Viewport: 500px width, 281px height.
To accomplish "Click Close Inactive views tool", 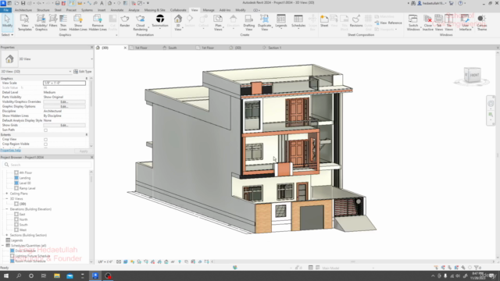I will coord(427,23).
